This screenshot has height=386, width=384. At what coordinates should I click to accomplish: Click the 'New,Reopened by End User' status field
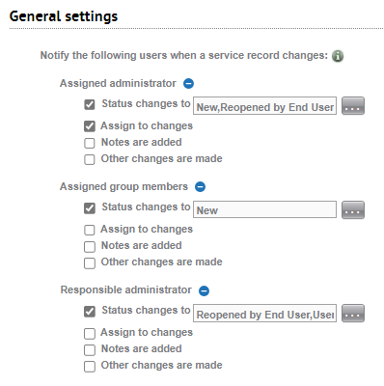click(264, 106)
